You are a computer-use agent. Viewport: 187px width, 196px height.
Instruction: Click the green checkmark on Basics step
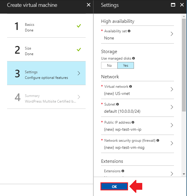[x=79, y=26]
